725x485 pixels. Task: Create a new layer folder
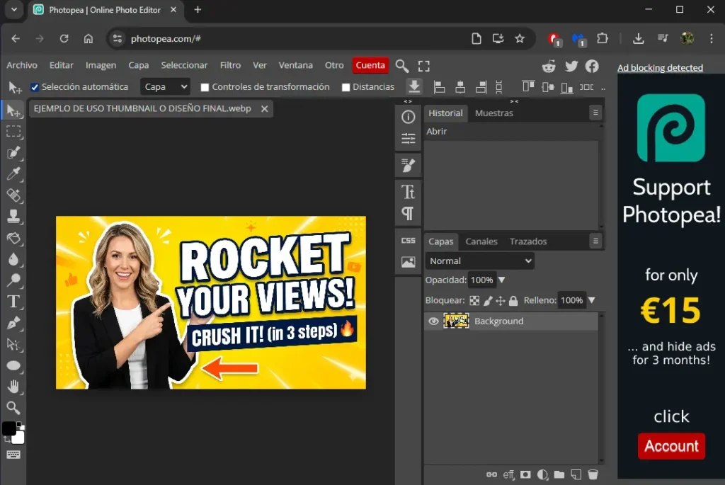(559, 474)
